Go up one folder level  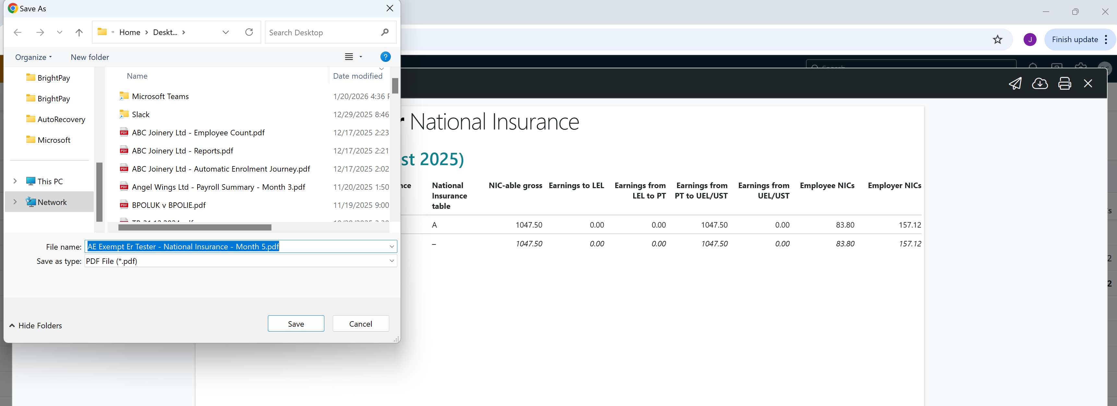click(79, 32)
